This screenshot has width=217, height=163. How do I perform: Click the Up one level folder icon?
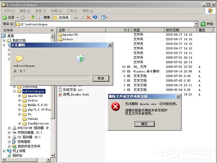[33, 17]
